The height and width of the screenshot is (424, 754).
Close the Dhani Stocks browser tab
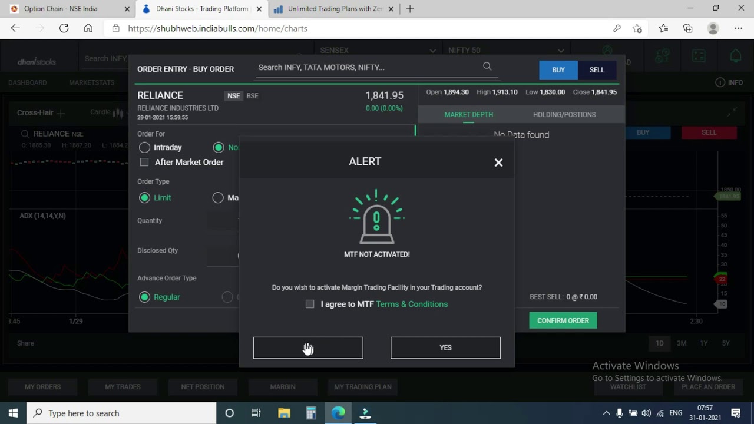[x=259, y=9]
